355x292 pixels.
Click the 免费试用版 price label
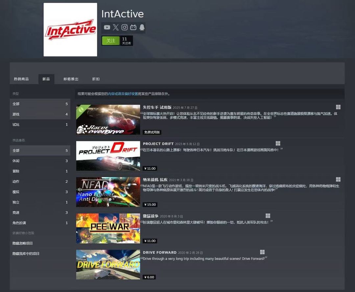[152, 132]
